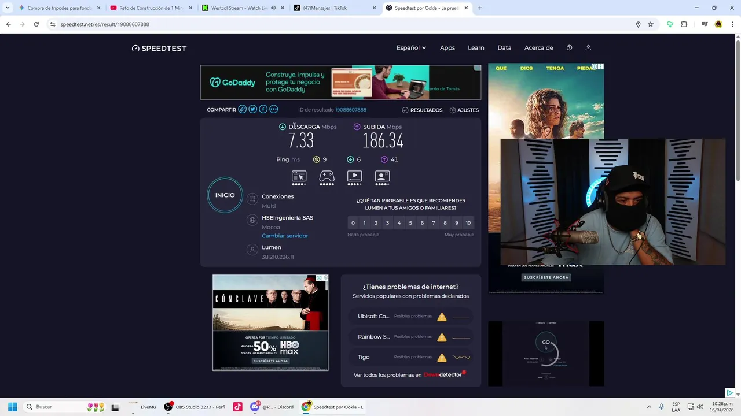The image size is (741, 416).
Task: Click the upload arrow icon beside SUBIDA
Action: pos(357,127)
